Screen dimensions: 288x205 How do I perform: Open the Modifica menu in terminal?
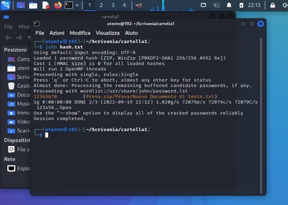point(80,33)
